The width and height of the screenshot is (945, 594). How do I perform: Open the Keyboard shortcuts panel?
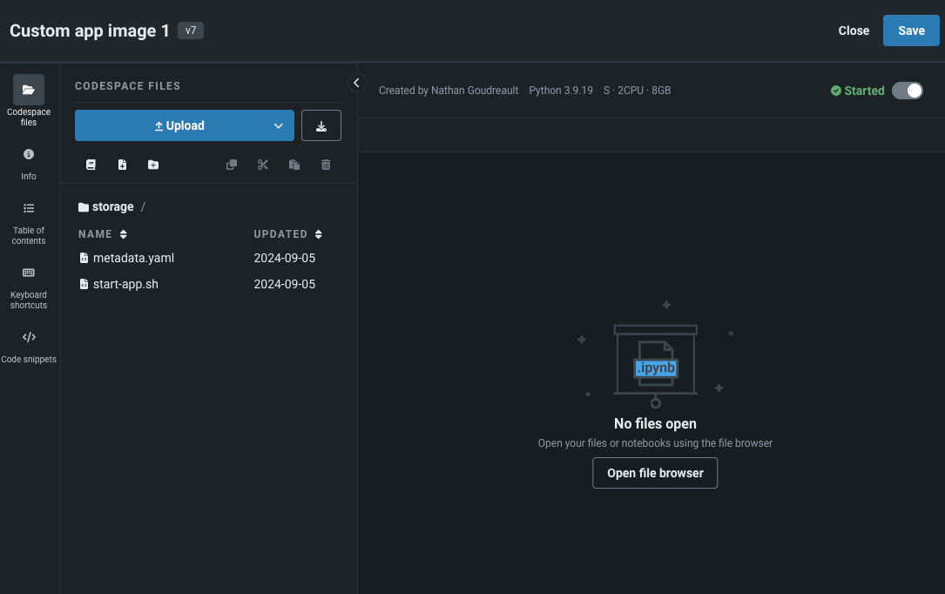[x=29, y=287]
